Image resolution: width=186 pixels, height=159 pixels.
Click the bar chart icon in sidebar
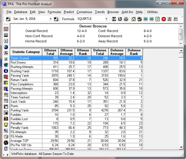point(6,119)
